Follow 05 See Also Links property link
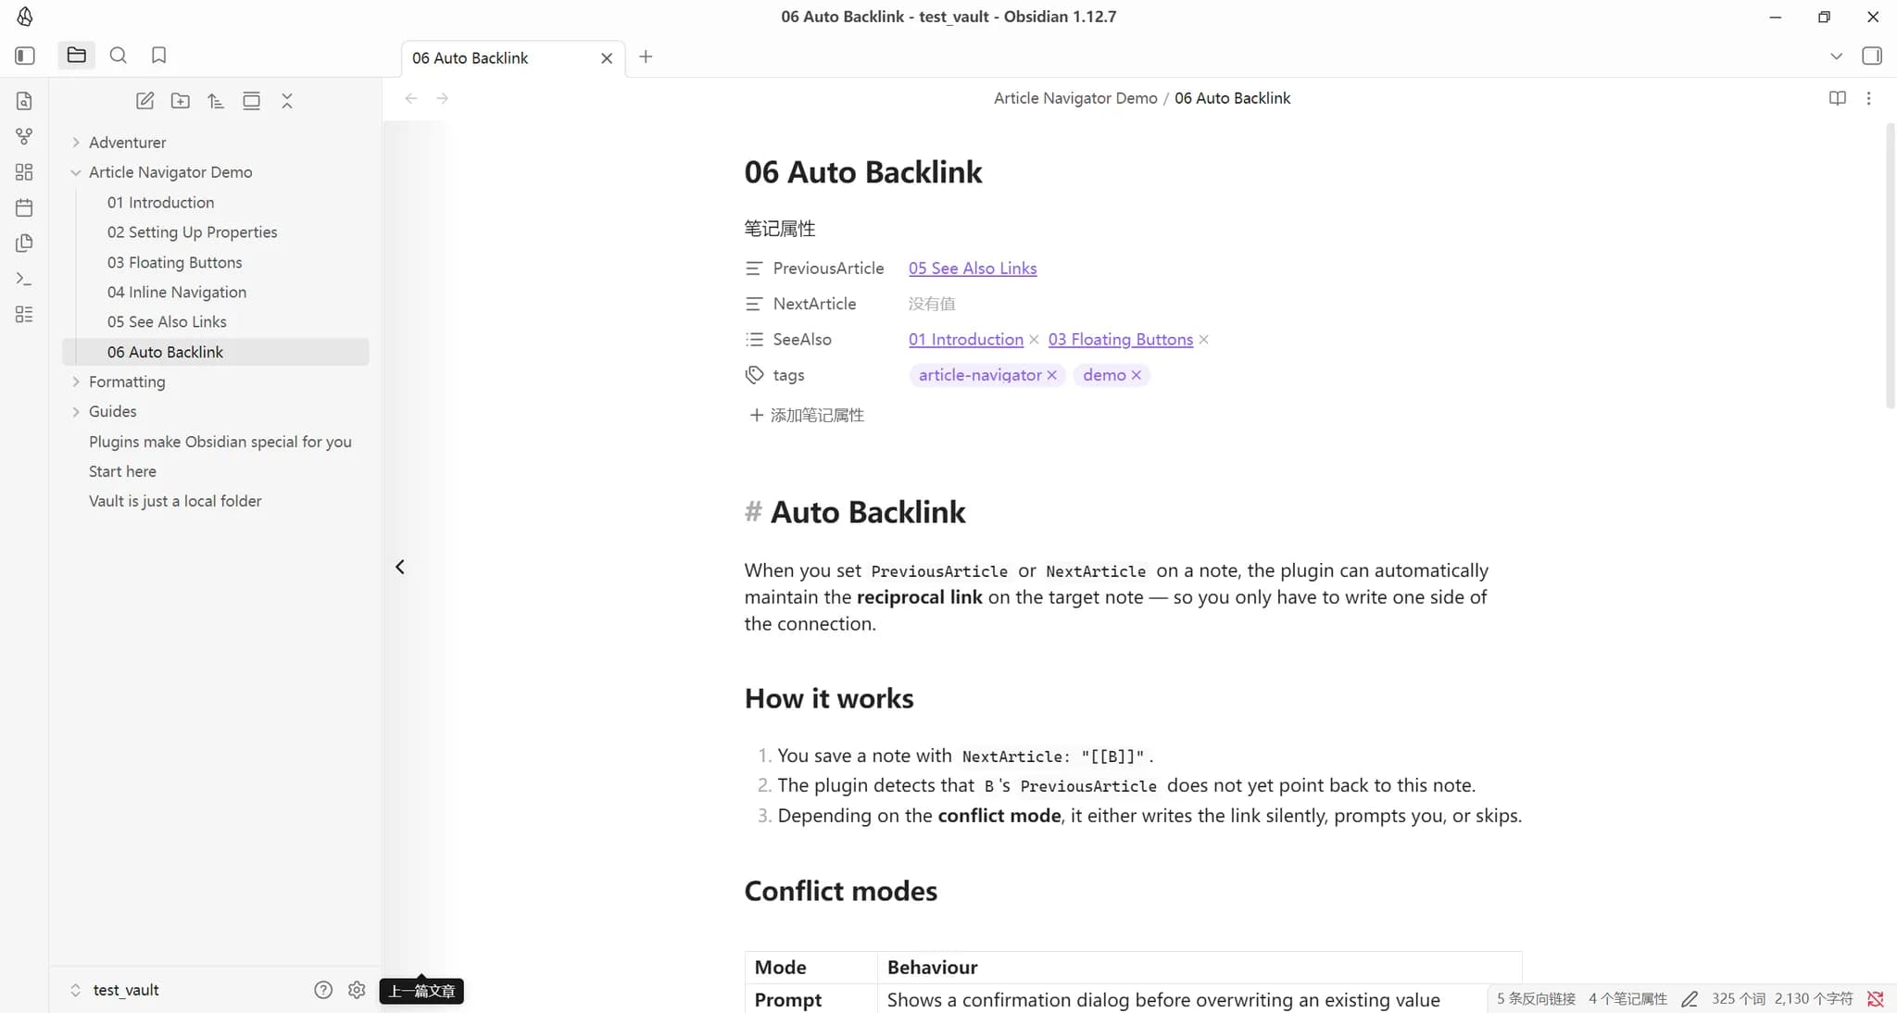 click(972, 269)
